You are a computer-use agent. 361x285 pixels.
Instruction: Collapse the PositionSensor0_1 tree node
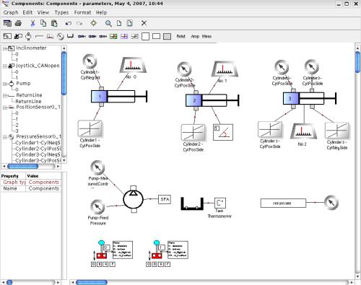4,108
